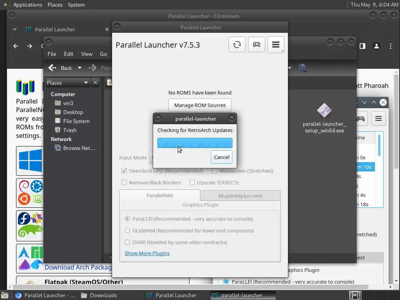This screenshot has height=300, width=400.
Task: Click the refresh ROM list icon in Parallel Launcher
Action: click(237, 45)
